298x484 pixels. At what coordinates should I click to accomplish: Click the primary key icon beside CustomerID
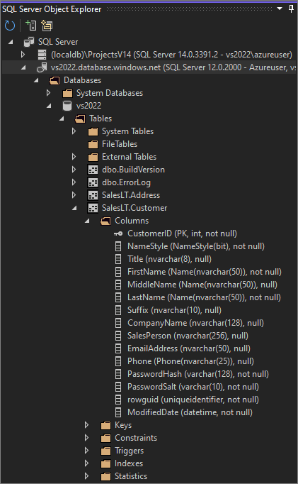pos(118,233)
